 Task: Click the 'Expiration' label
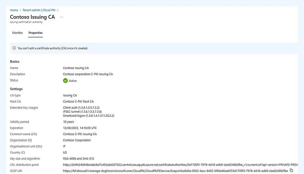(x=16, y=128)
